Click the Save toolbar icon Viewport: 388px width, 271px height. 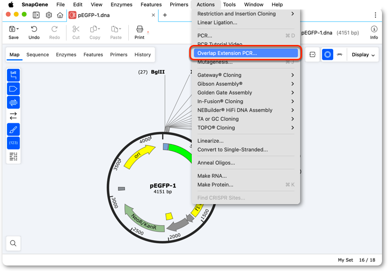pyautogui.click(x=12, y=29)
